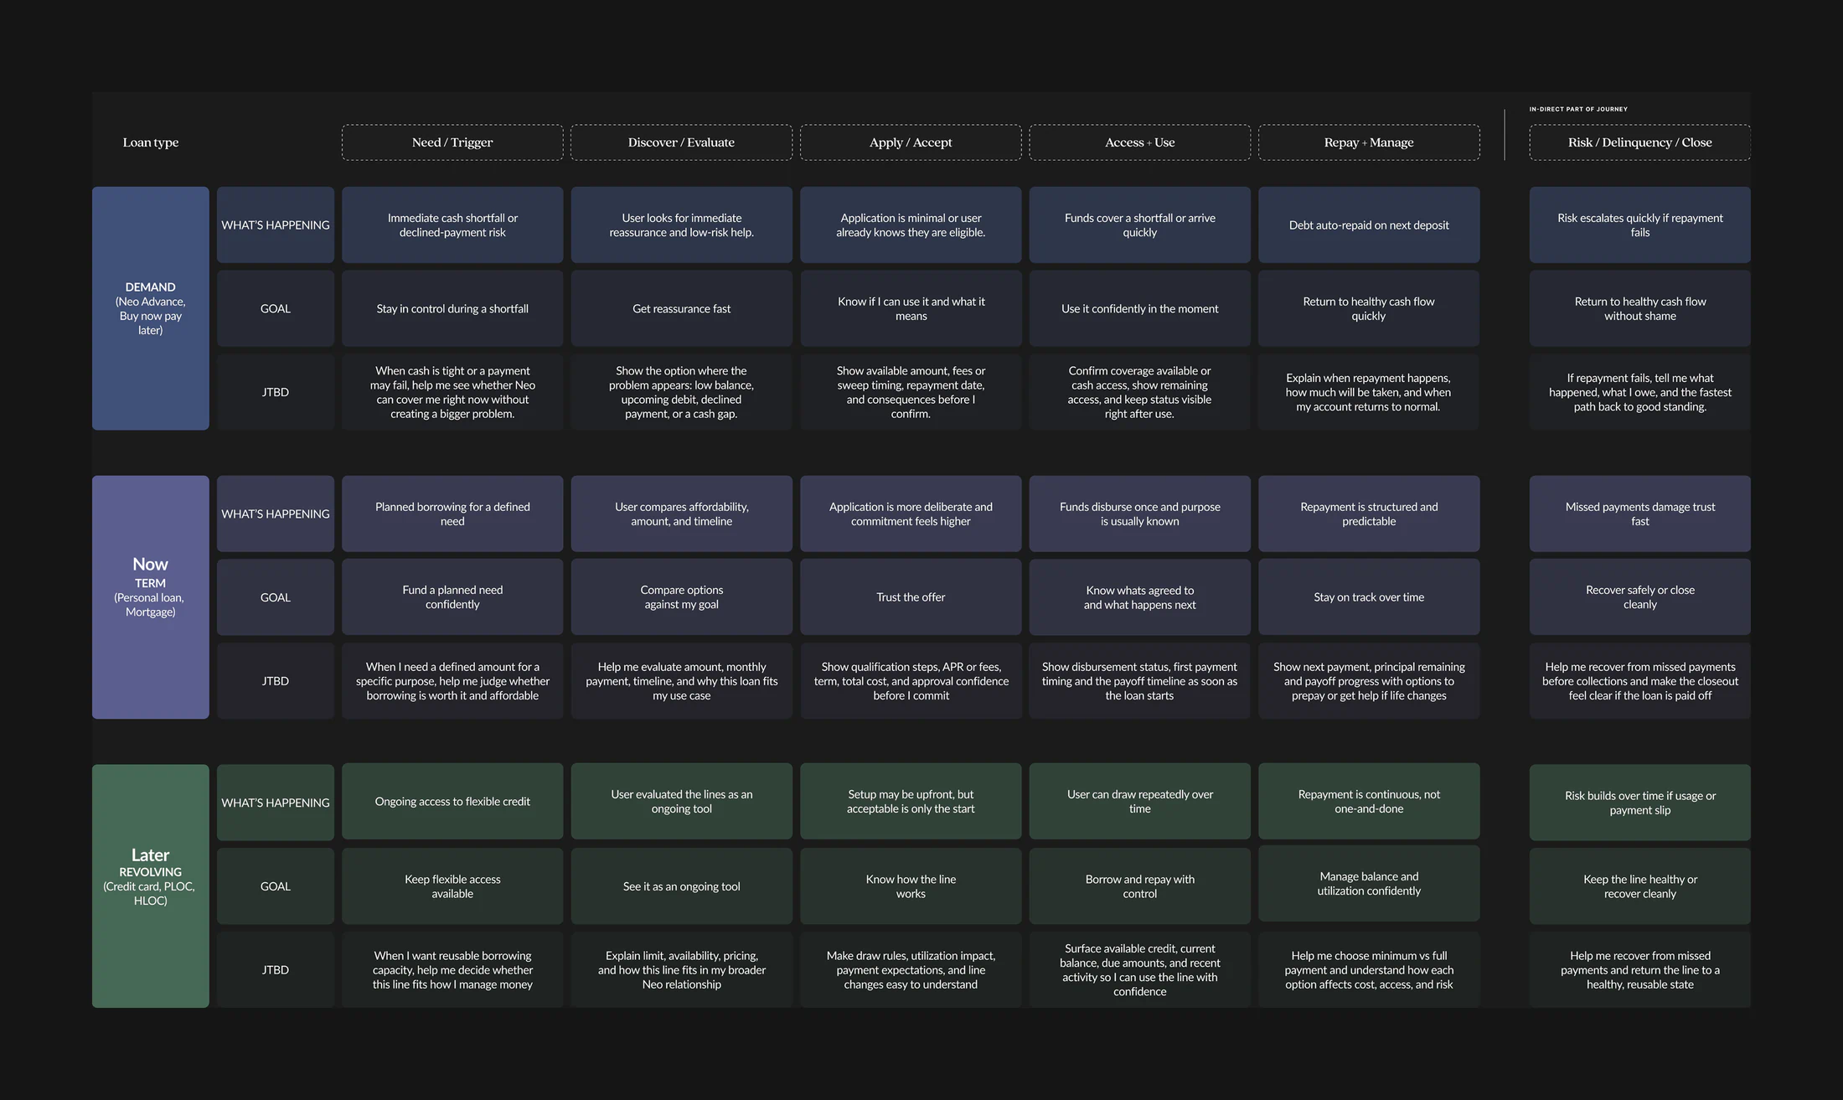Click 'Stay in control during a shortfall' cell
This screenshot has height=1100, width=1843.
[452, 308]
